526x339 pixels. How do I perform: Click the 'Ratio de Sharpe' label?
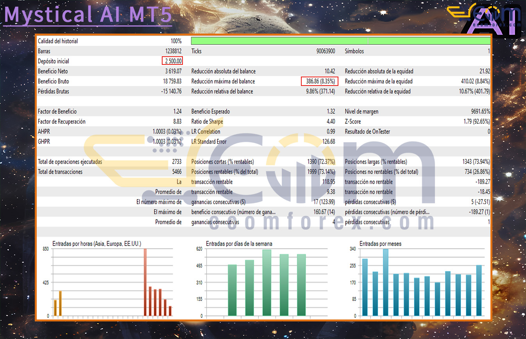[x=207, y=122]
